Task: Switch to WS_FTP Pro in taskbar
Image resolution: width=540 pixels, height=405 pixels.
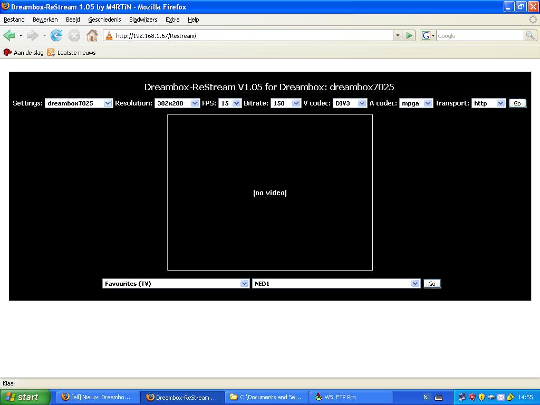Action: coord(351,397)
